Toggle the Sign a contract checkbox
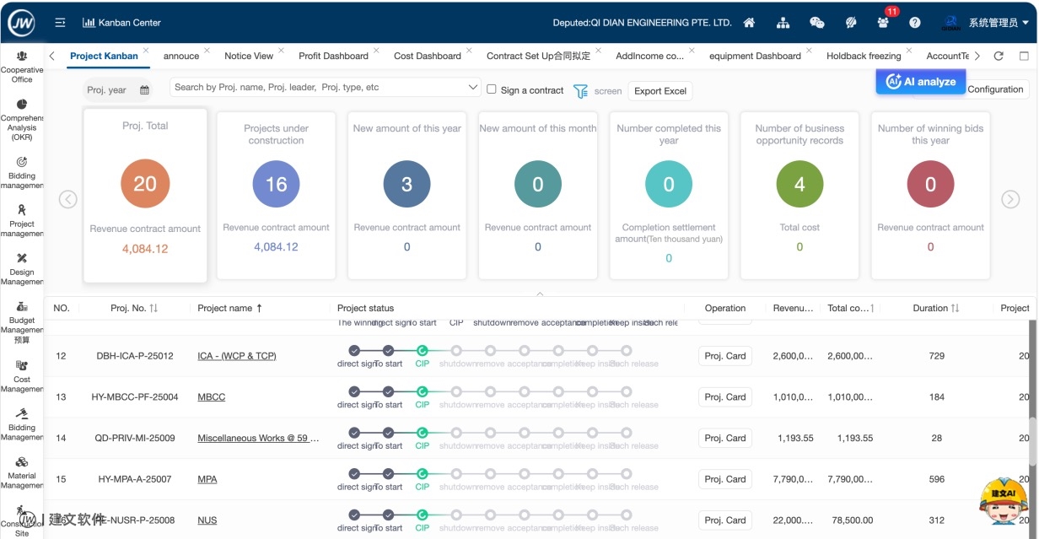This screenshot has height=539, width=1039. coord(492,89)
